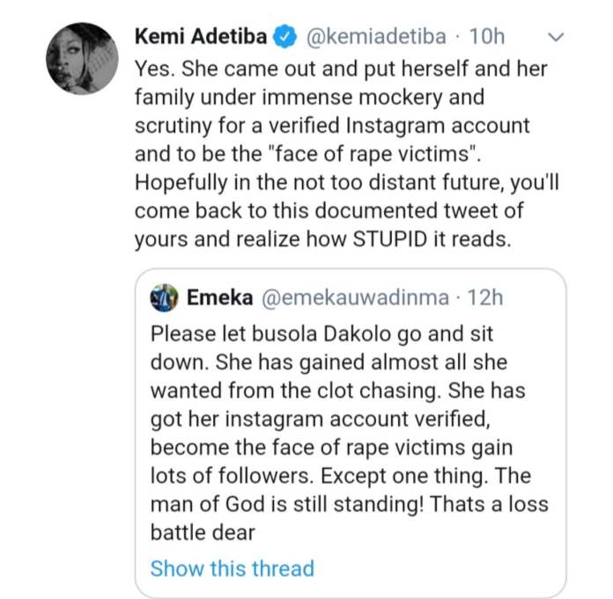Expand the tweet options chevron arrow
This screenshot has width=613, height=599.
pyautogui.click(x=555, y=37)
